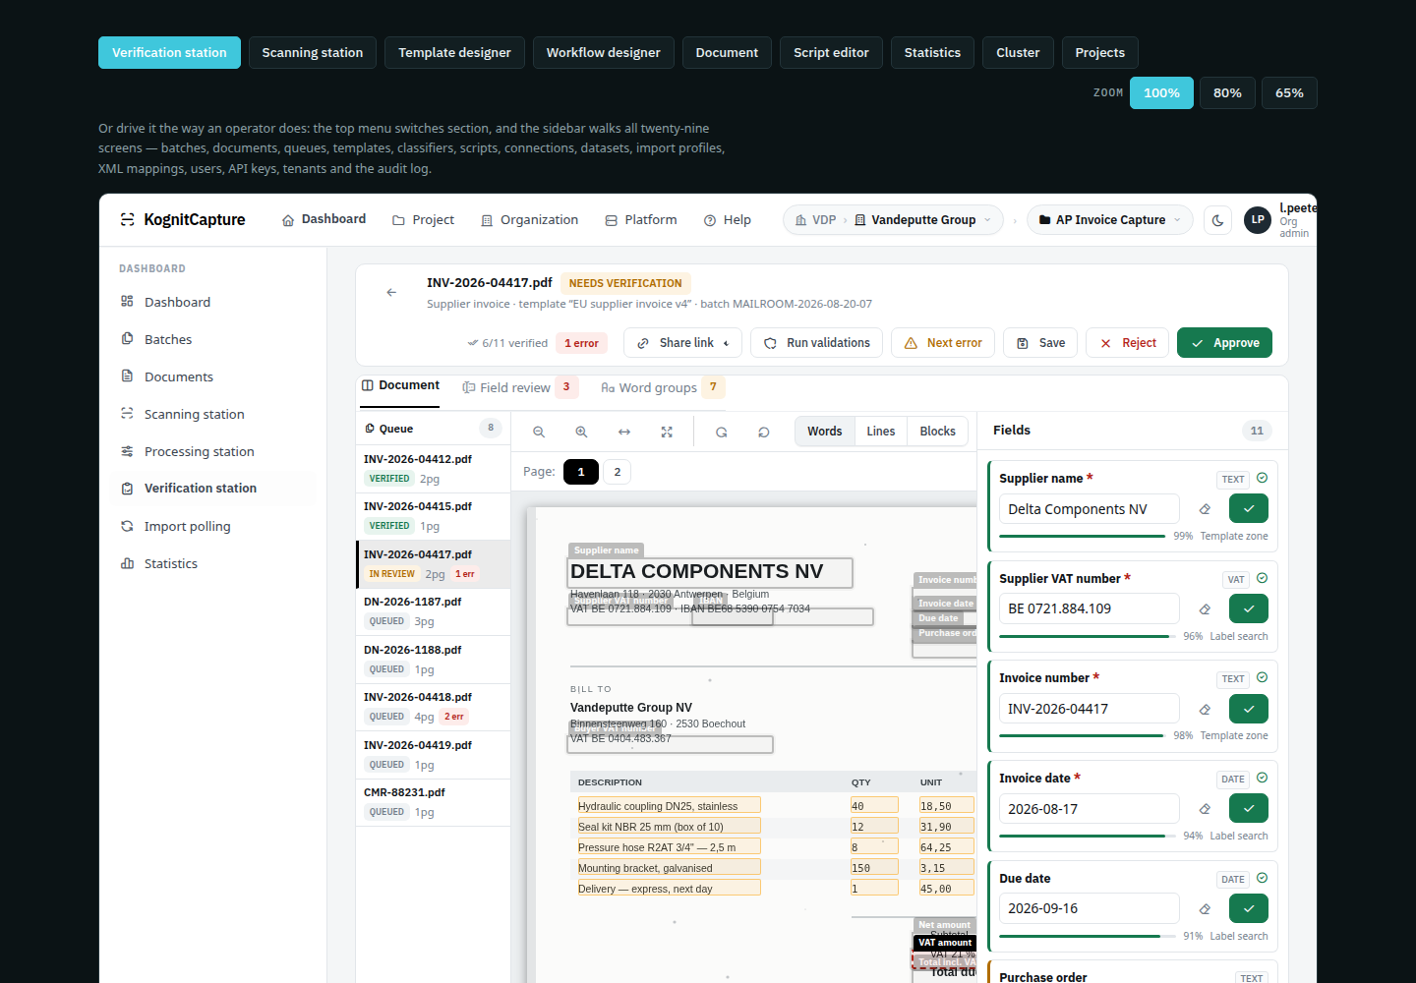Click the Invoice number input field
Viewport: 1416px width, 983px height.
tap(1090, 709)
